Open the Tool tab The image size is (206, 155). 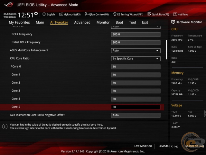(132, 22)
